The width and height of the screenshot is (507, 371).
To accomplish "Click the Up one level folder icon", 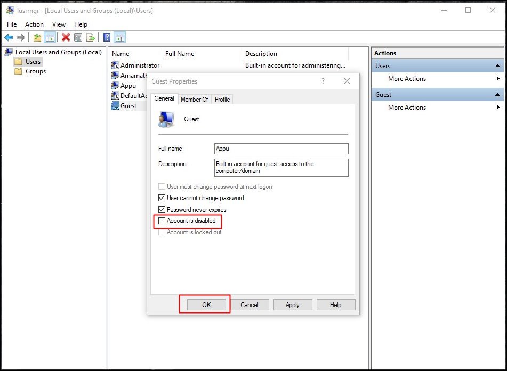I will 37,37.
